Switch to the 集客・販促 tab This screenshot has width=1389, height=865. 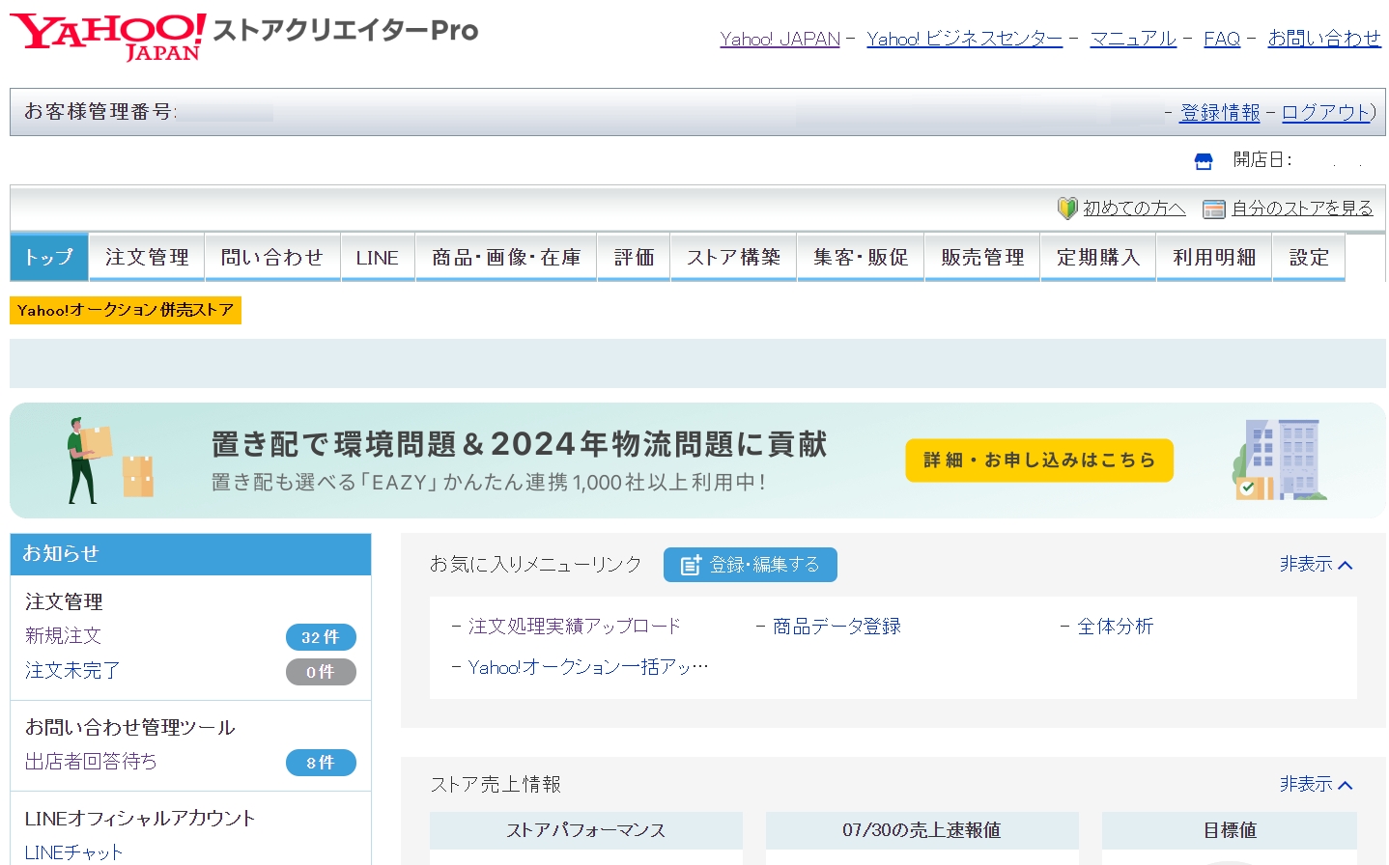tap(859, 257)
